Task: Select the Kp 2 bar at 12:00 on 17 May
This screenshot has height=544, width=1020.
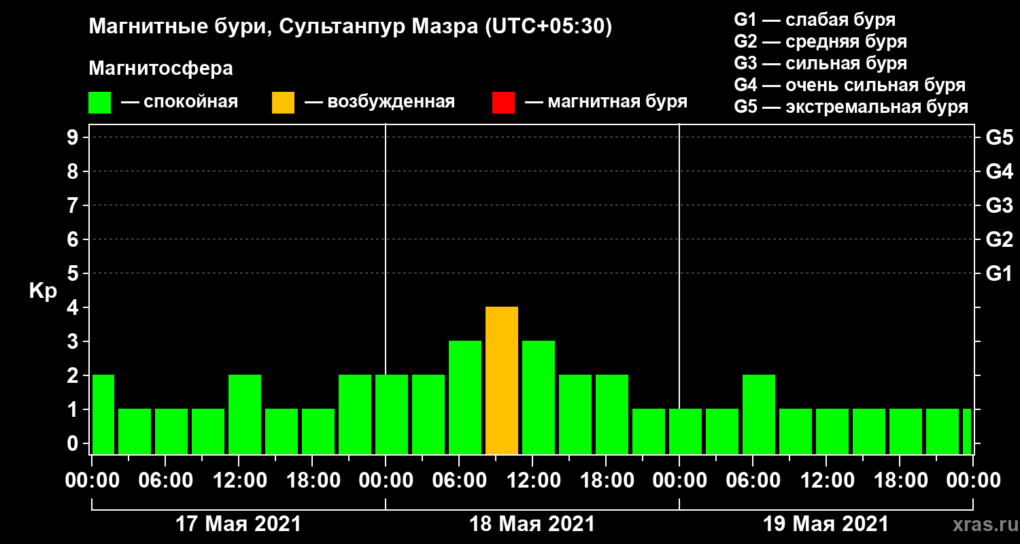Action: click(245, 414)
